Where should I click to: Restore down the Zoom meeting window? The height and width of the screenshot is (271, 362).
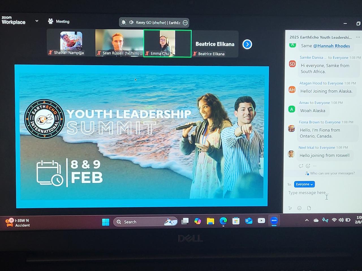pyautogui.click(x=358, y=23)
